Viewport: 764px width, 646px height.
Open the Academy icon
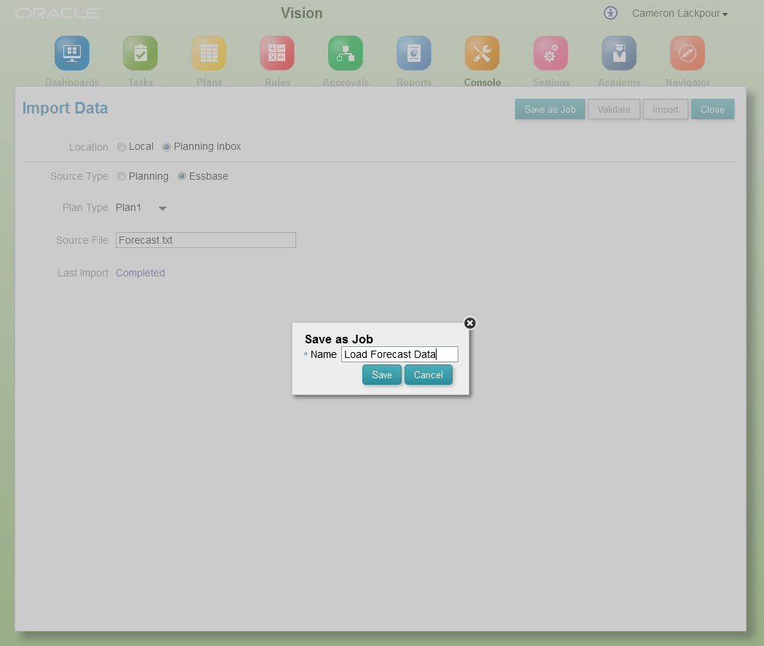point(619,53)
